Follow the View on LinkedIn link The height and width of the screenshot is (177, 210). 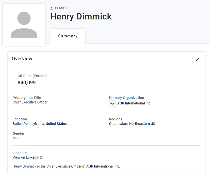tap(26, 157)
